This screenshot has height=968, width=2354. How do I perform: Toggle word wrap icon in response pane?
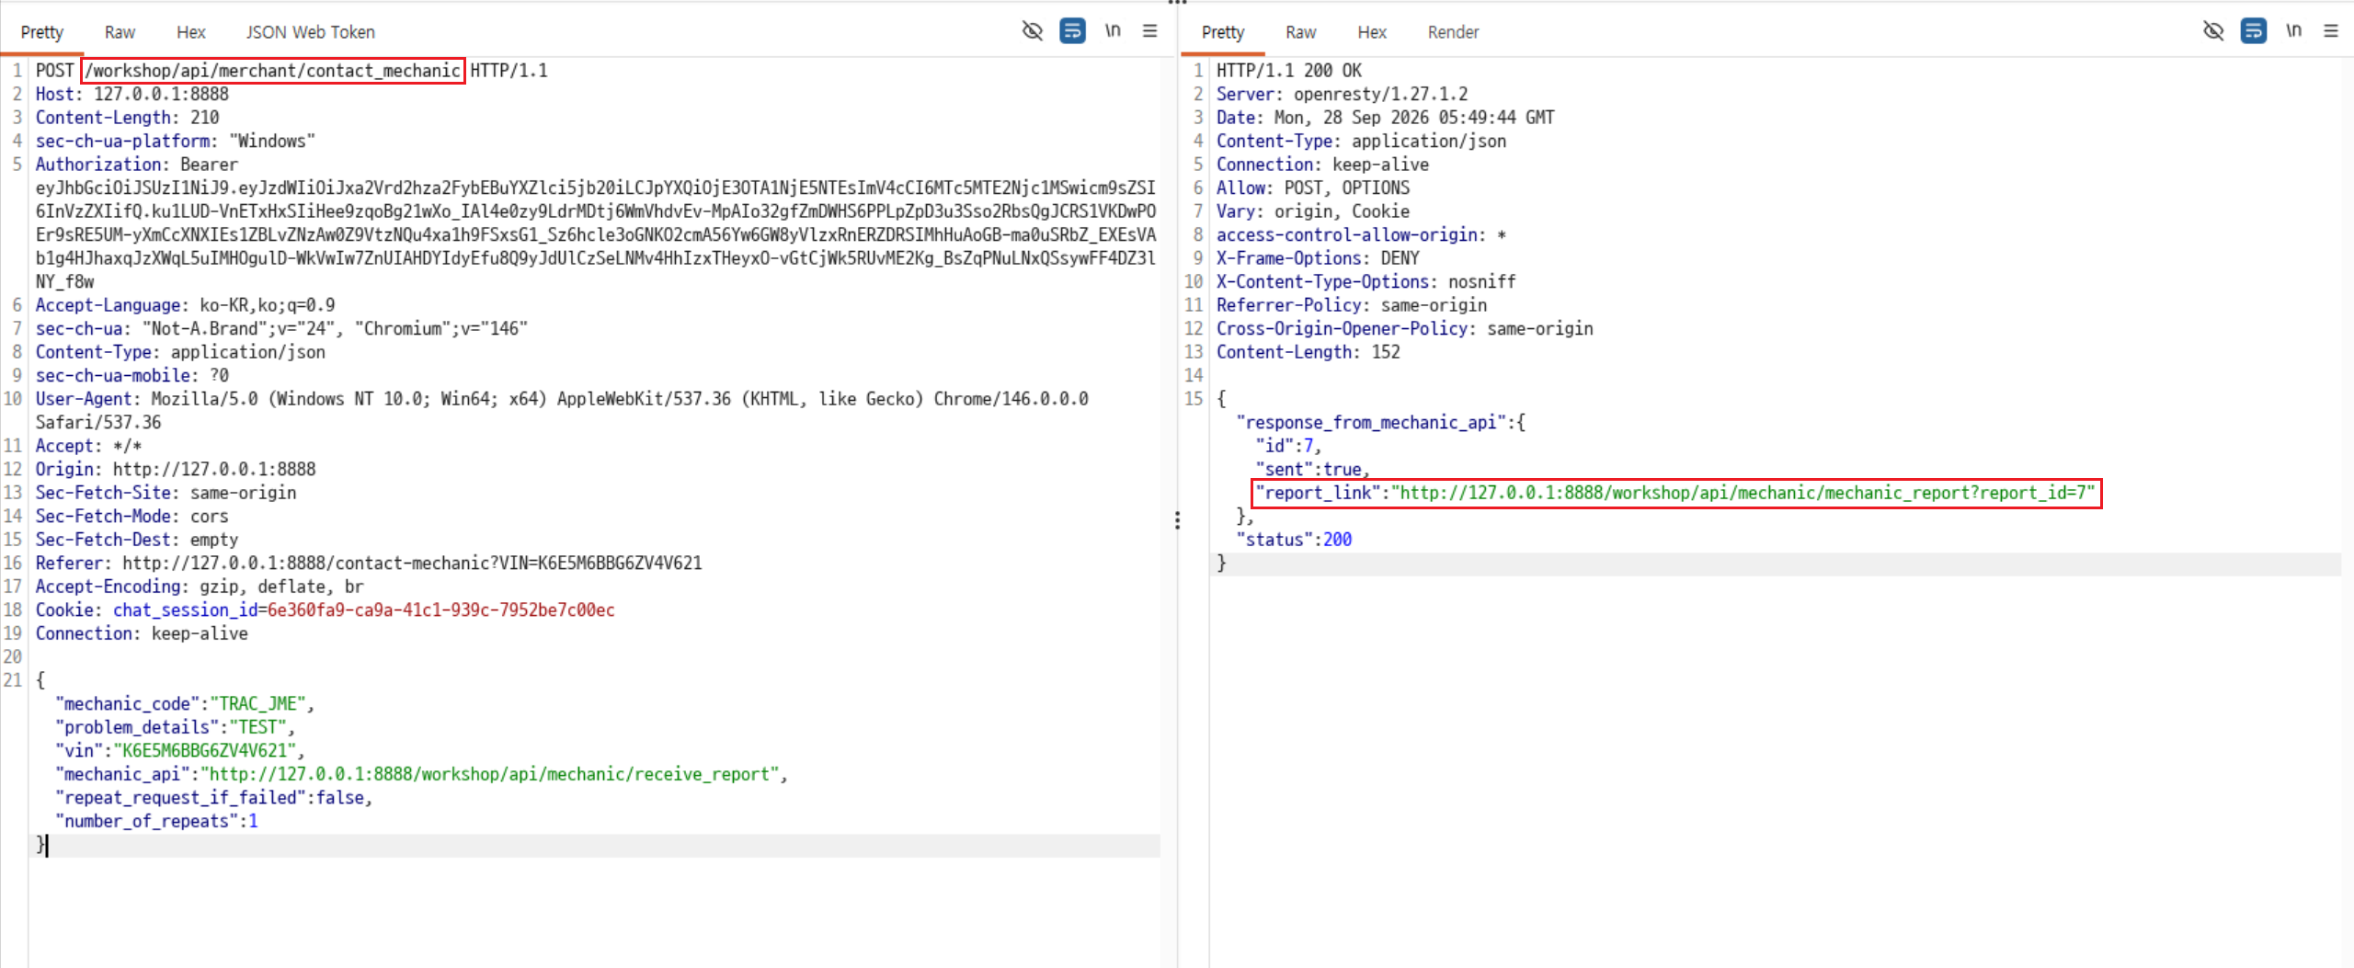coord(2253,31)
